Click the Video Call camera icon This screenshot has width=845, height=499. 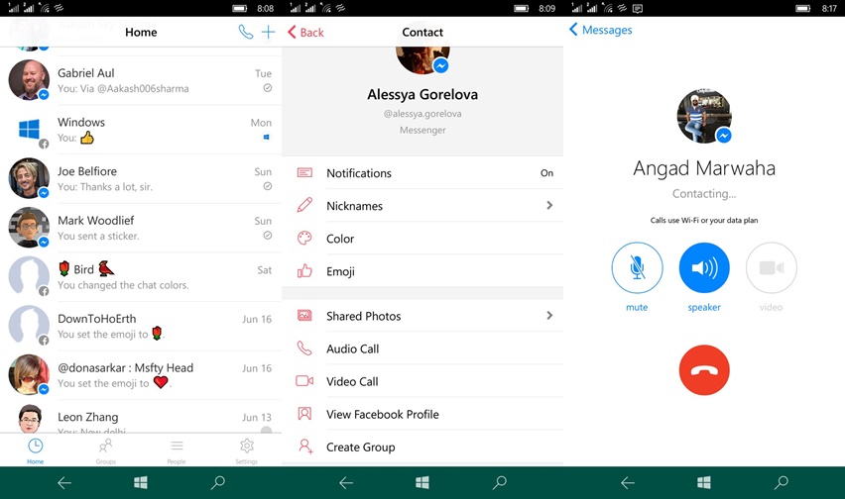(x=304, y=381)
